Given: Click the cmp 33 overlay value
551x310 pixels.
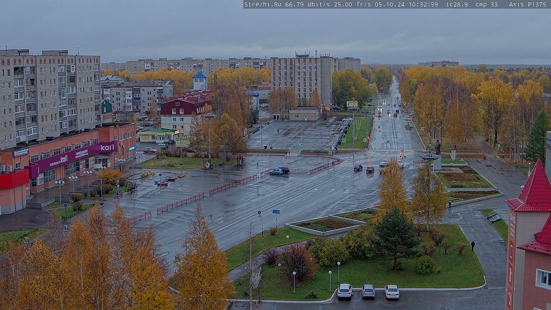Looking at the screenshot, I should [x=487, y=4].
